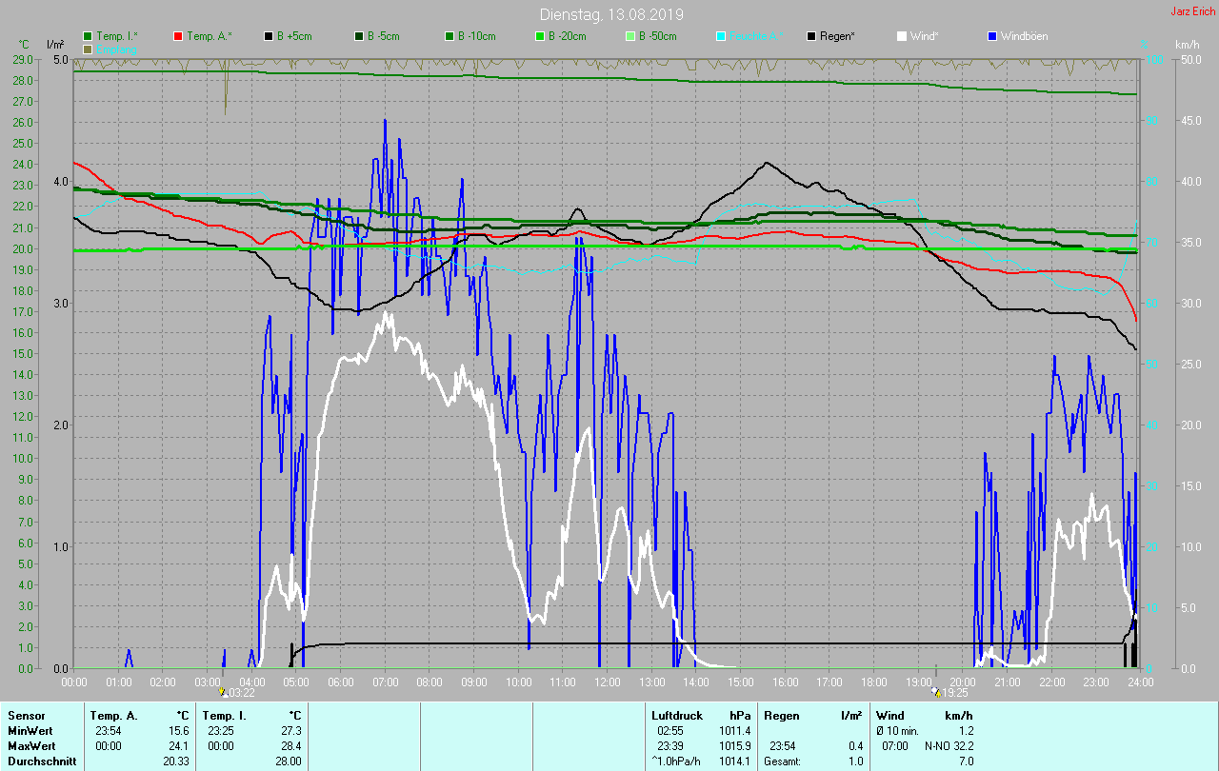Click the date title Dienstag, 13.08.2019

tap(610, 14)
